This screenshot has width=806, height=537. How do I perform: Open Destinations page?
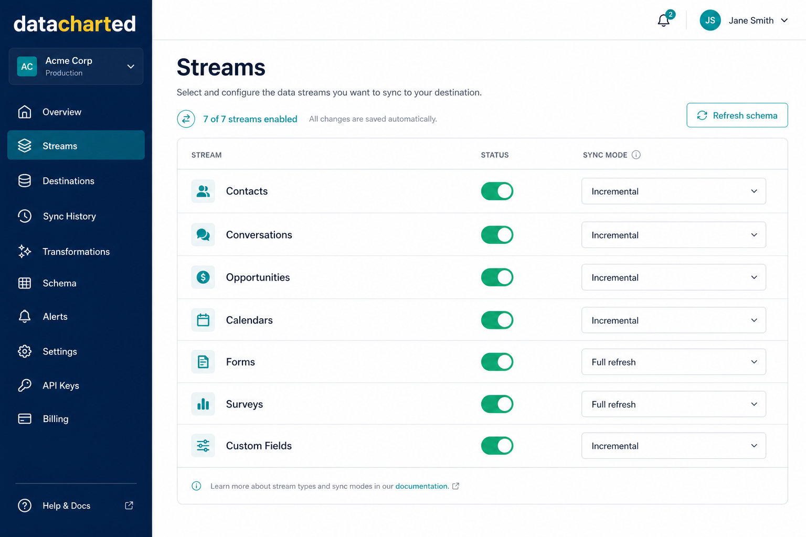tap(76, 181)
